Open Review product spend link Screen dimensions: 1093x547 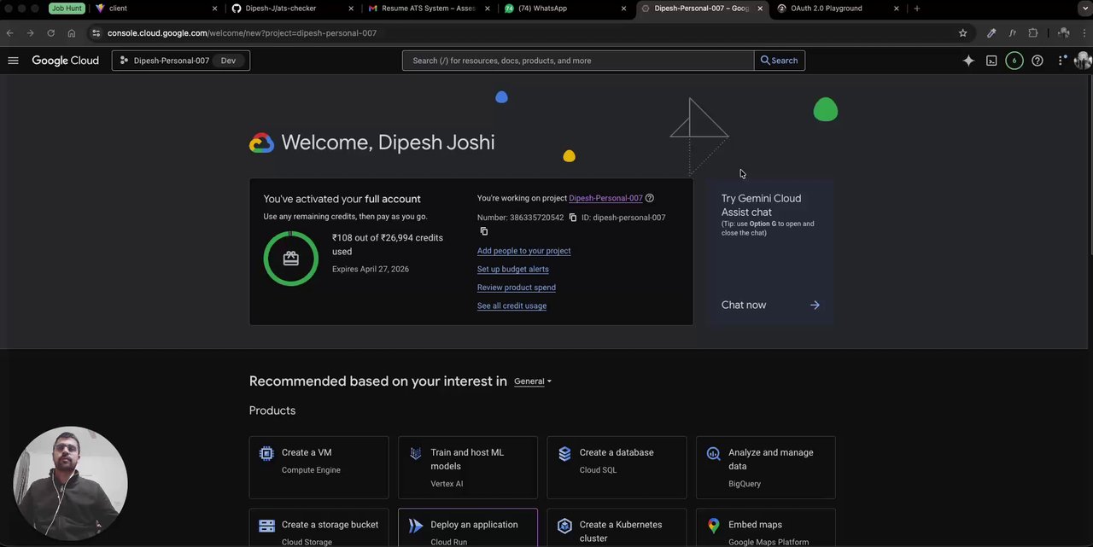click(516, 288)
